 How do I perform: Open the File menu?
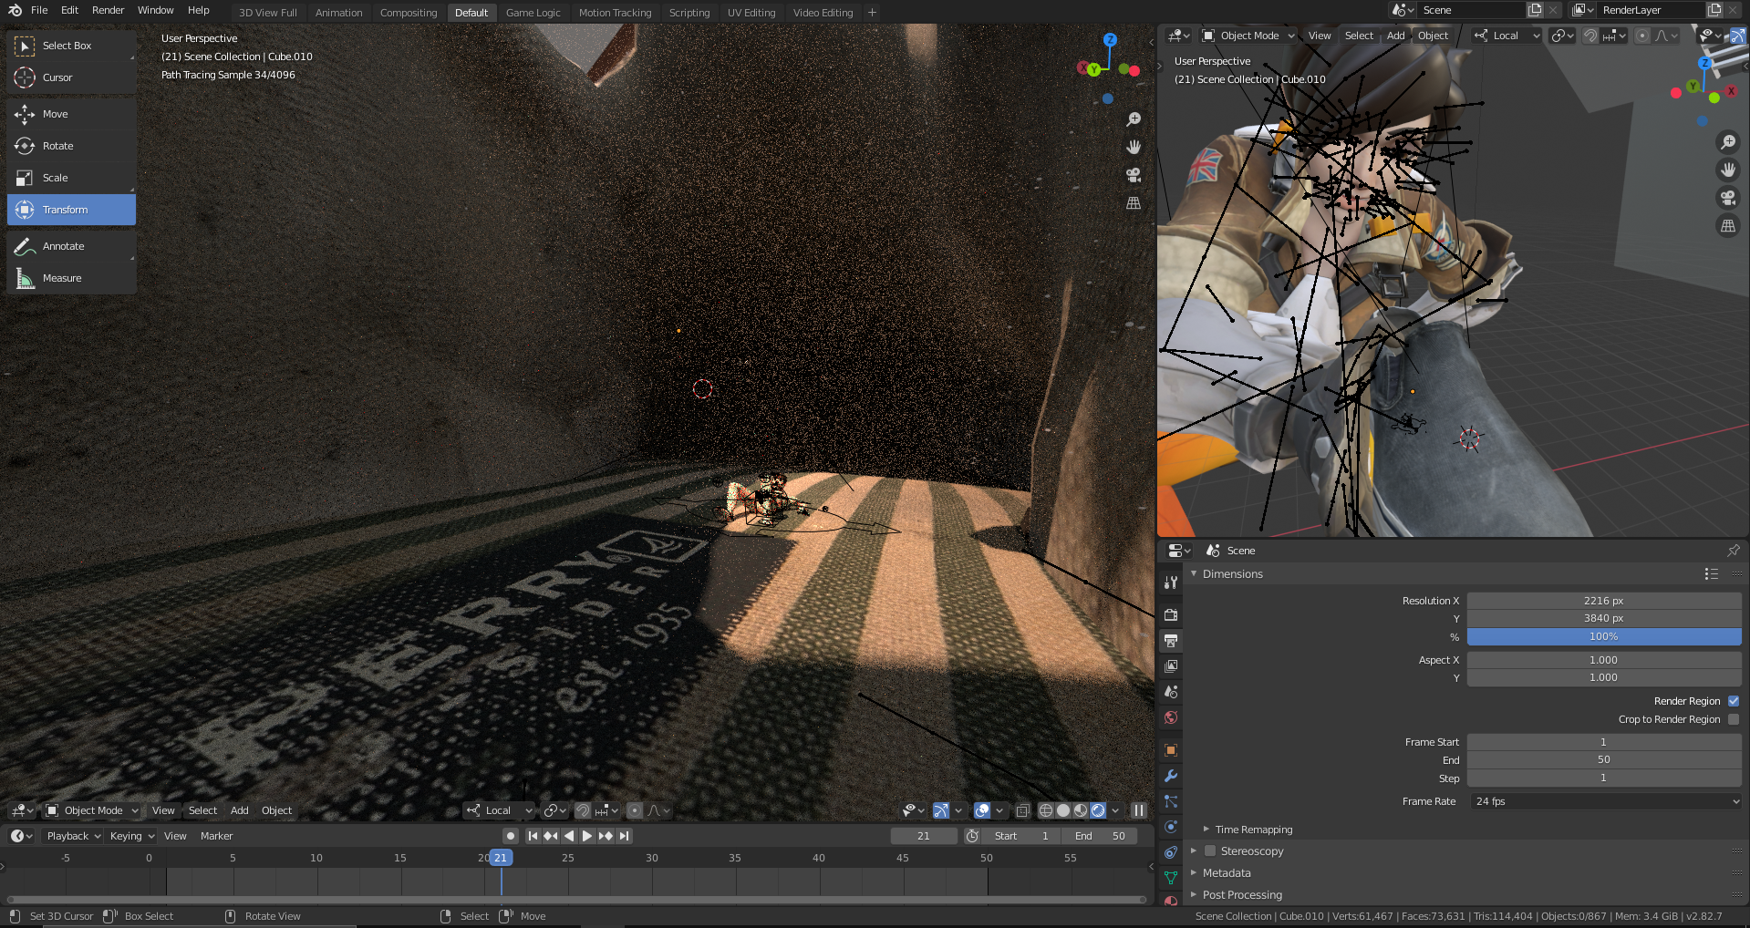(x=39, y=10)
